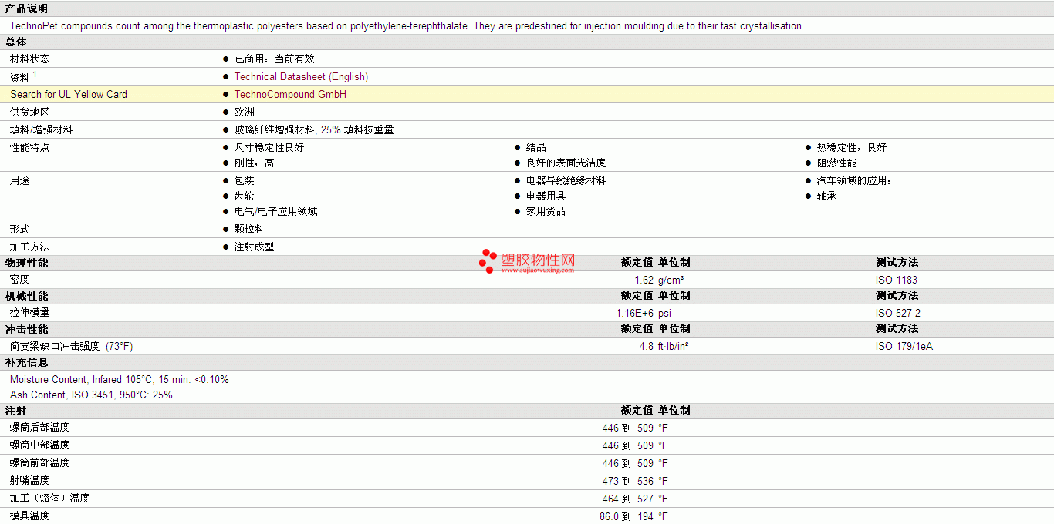Select the 齿轮 application
This screenshot has height=524, width=1054.
[x=245, y=196]
